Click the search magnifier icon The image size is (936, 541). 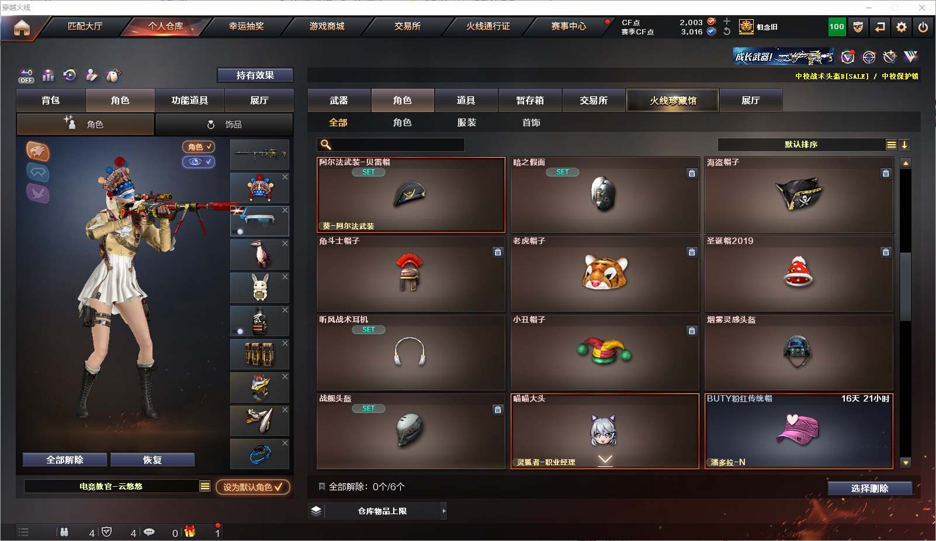[326, 145]
